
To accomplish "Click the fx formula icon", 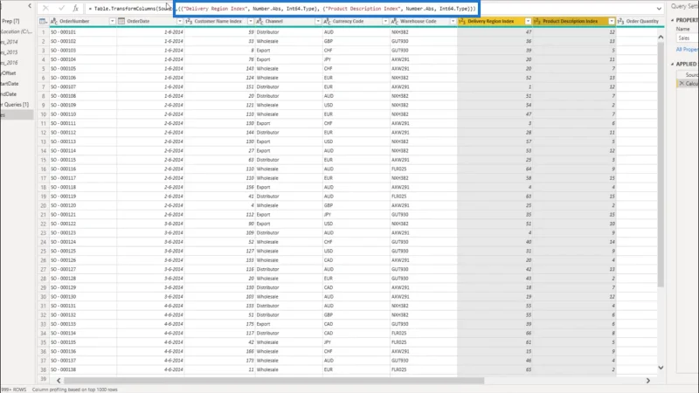I will point(75,8).
